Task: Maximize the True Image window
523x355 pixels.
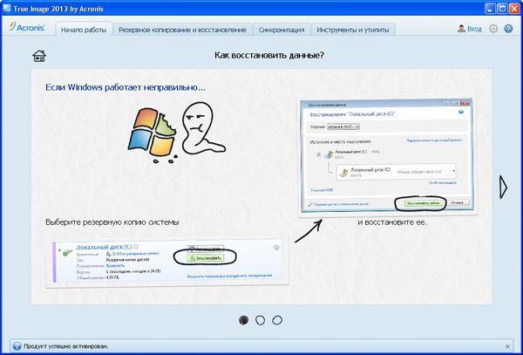Action: click(x=502, y=9)
